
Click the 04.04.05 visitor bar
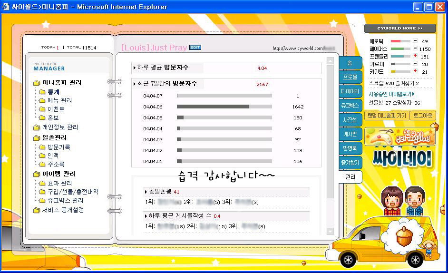point(224,117)
